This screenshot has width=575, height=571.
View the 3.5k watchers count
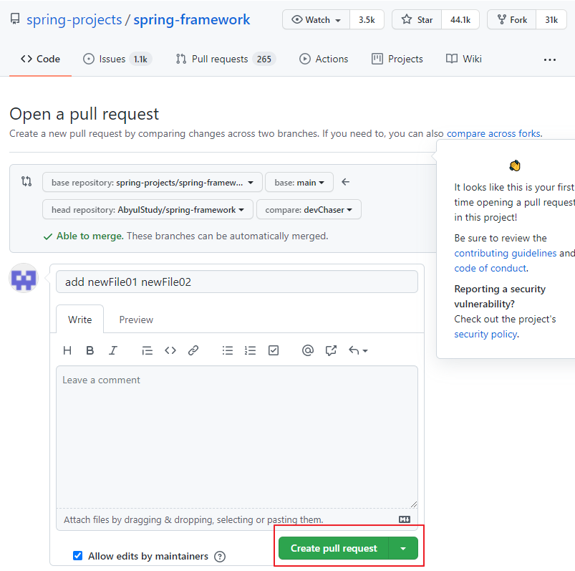[x=367, y=20]
